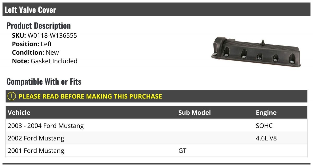This screenshot has width=313, height=167.
Task: Click the Left Valve Cover header bar
Action: (156, 10)
